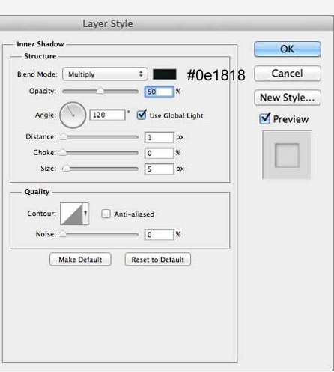Click the Angle dial control
This screenshot has width=334, height=372.
pos(73,115)
